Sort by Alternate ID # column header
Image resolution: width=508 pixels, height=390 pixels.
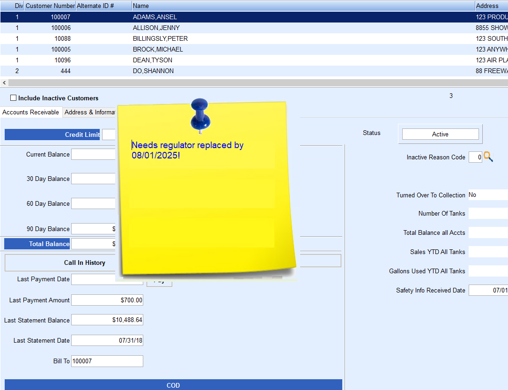(103, 6)
